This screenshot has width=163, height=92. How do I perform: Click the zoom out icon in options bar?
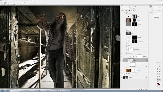tap(7, 3)
